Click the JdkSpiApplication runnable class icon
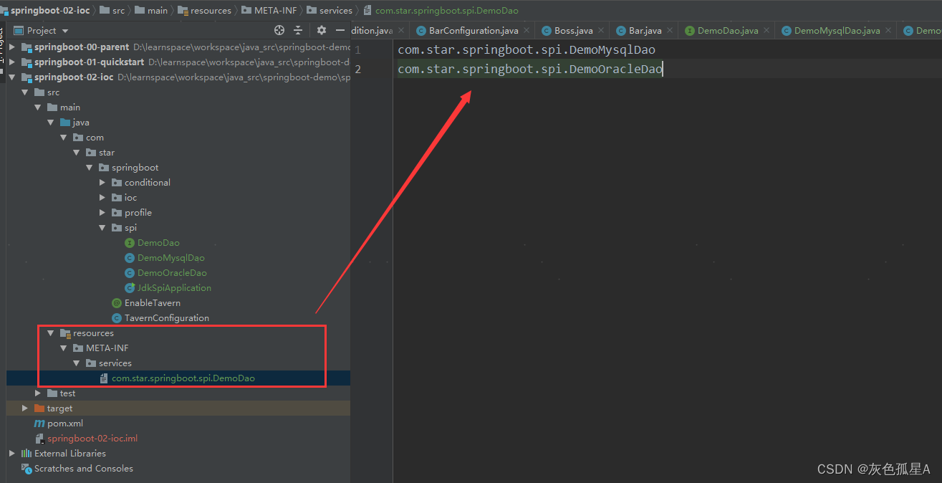The width and height of the screenshot is (942, 483). pos(130,288)
